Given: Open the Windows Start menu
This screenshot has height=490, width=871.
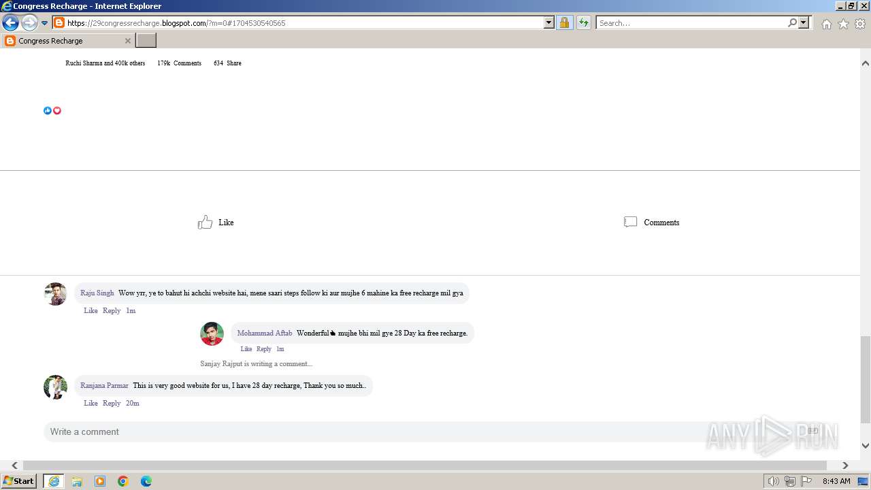Looking at the screenshot, I should [18, 481].
